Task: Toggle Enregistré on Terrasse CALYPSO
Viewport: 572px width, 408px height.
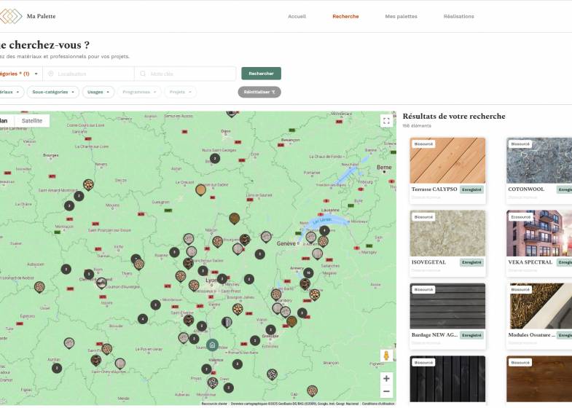Action: [472, 189]
